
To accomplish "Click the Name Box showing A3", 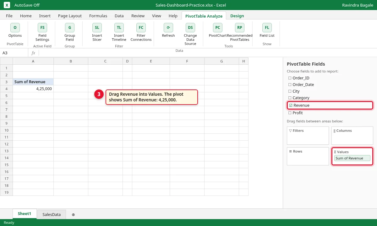I will pos(14,53).
